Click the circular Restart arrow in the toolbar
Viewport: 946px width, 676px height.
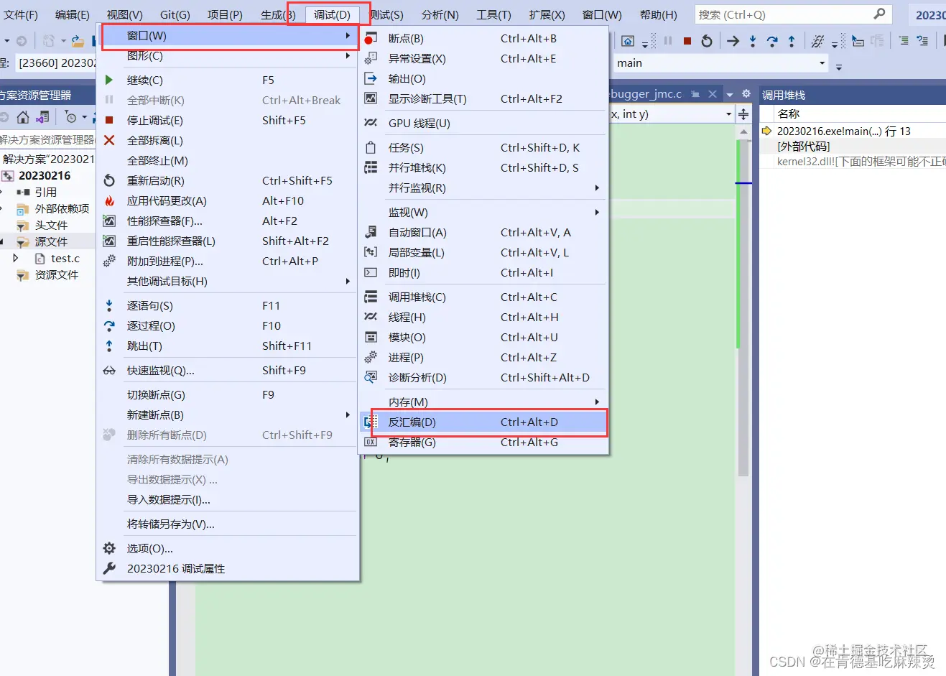(x=707, y=41)
